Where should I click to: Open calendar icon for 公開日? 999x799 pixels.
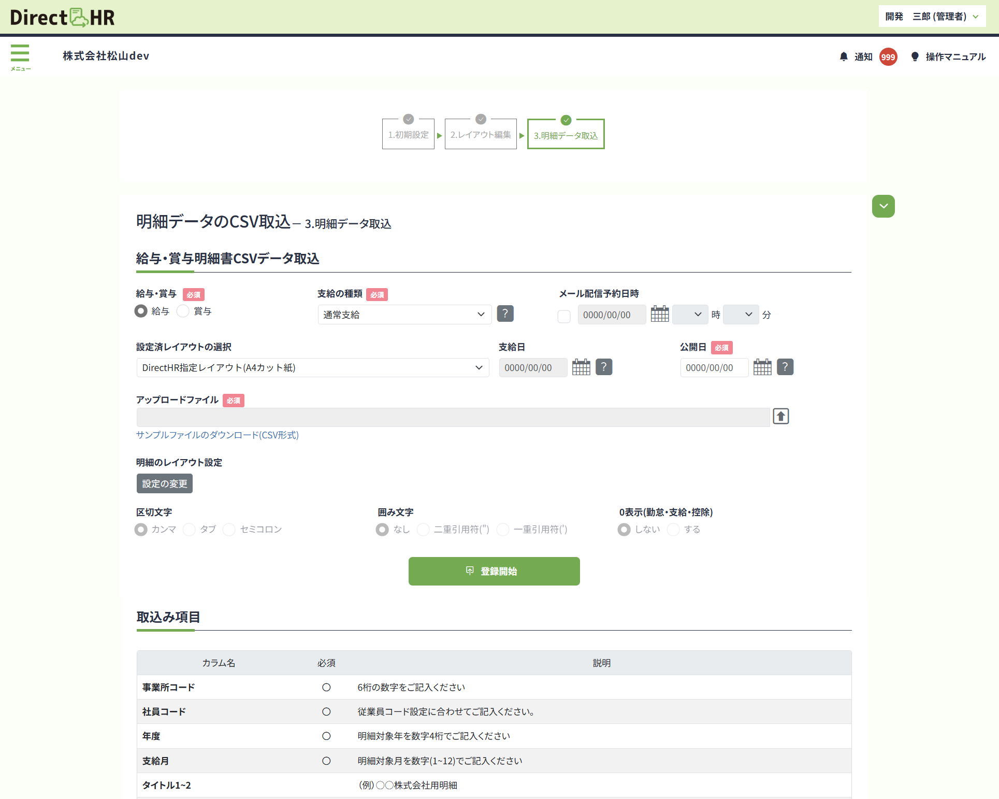point(762,367)
